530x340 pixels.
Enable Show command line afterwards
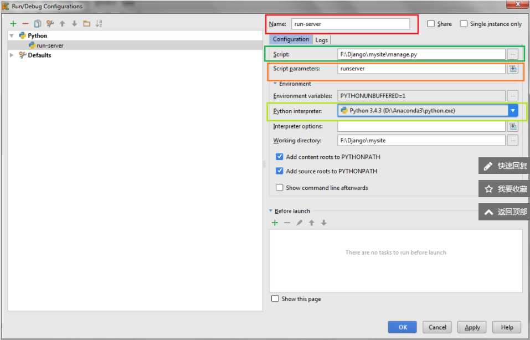(279, 188)
